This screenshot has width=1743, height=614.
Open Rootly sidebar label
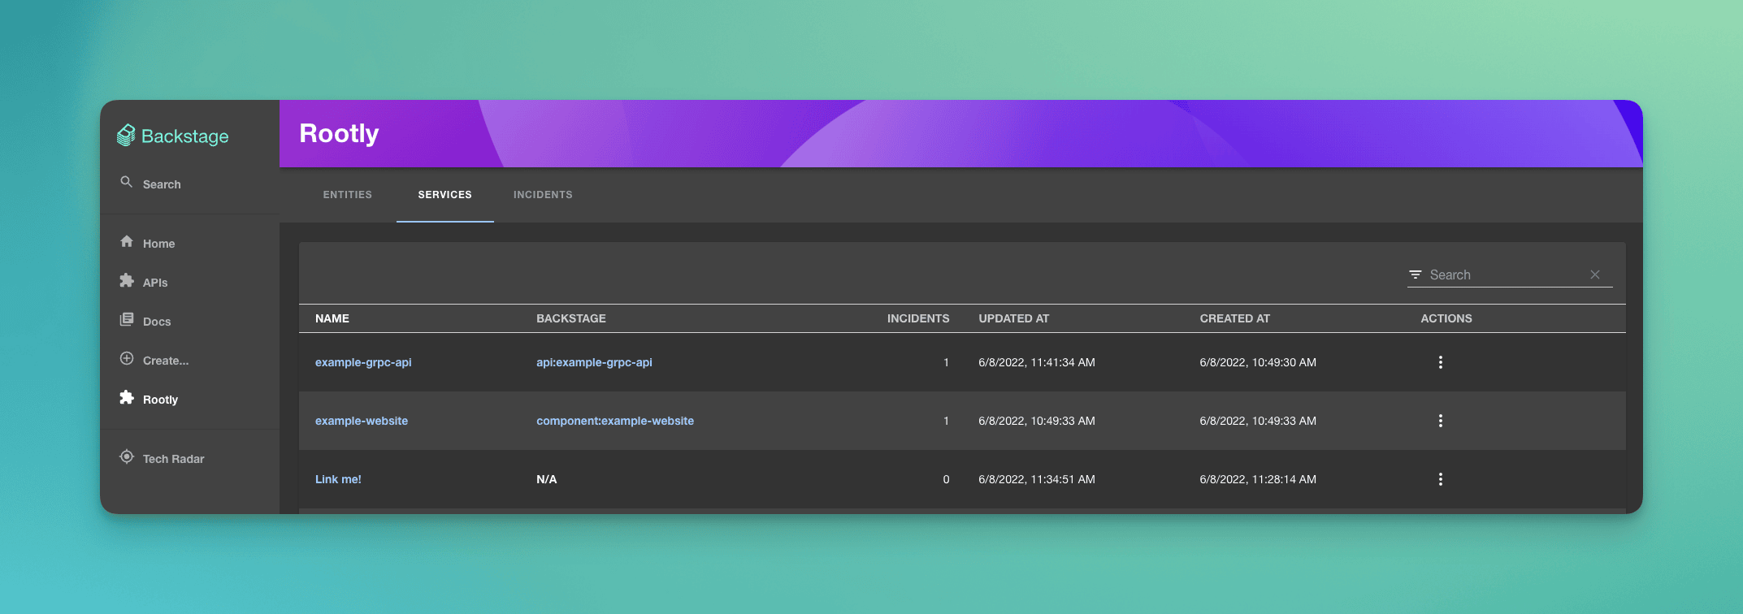pos(160,400)
